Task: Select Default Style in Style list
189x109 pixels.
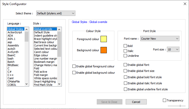Action: click(x=45, y=32)
